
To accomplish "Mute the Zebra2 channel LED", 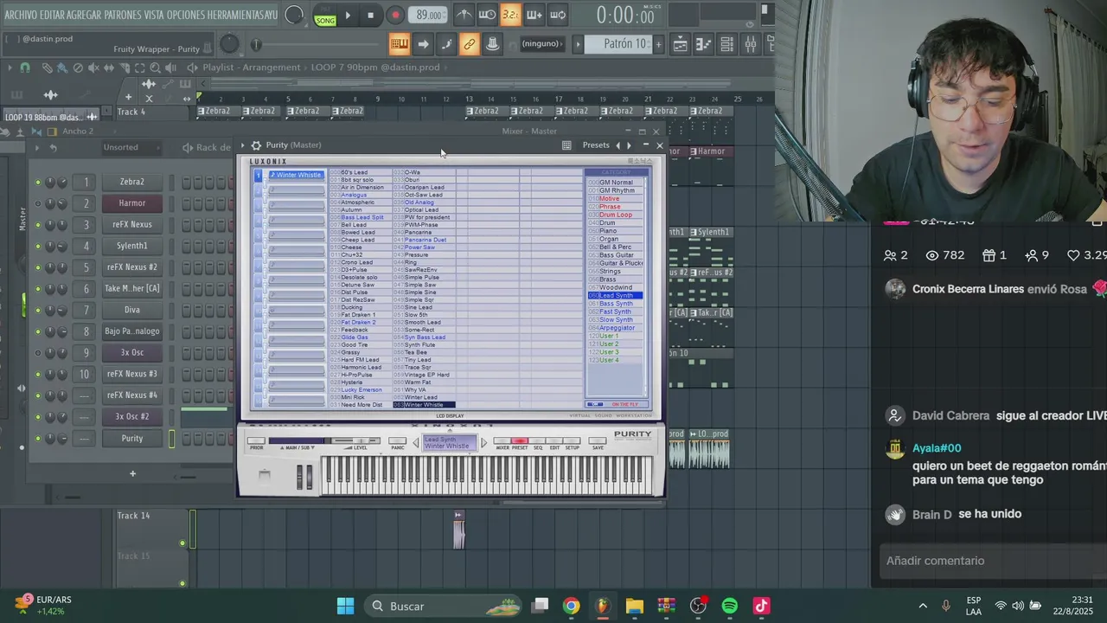I will (x=37, y=183).
